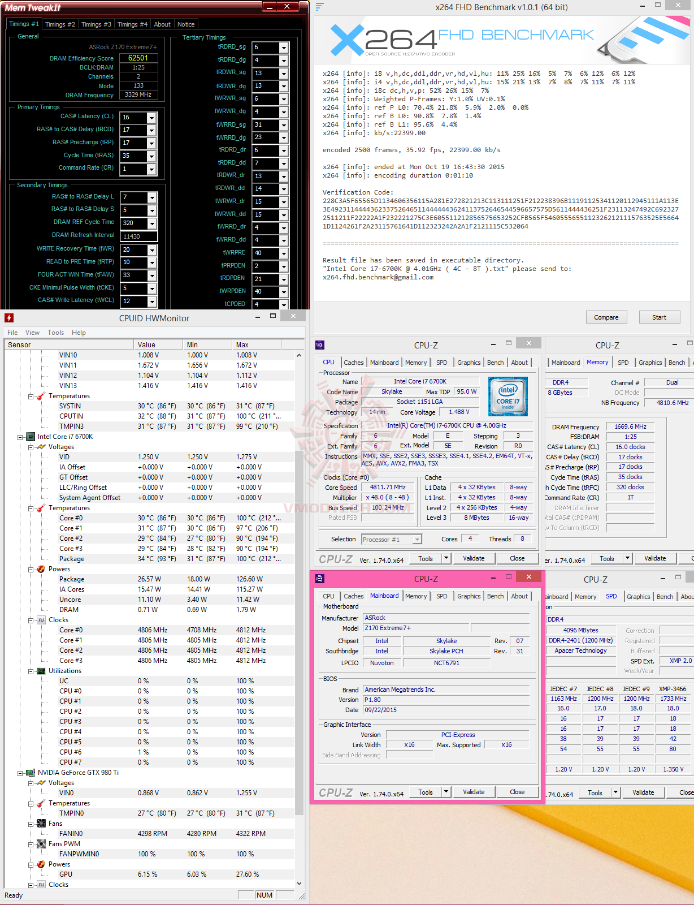Click DRAM Refresh Interval field 11430
Screen dimensions: 694x905
pyautogui.click(x=138, y=236)
